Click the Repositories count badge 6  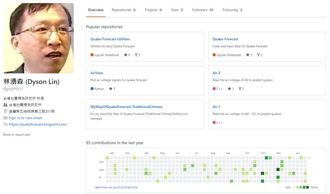pos(134,10)
